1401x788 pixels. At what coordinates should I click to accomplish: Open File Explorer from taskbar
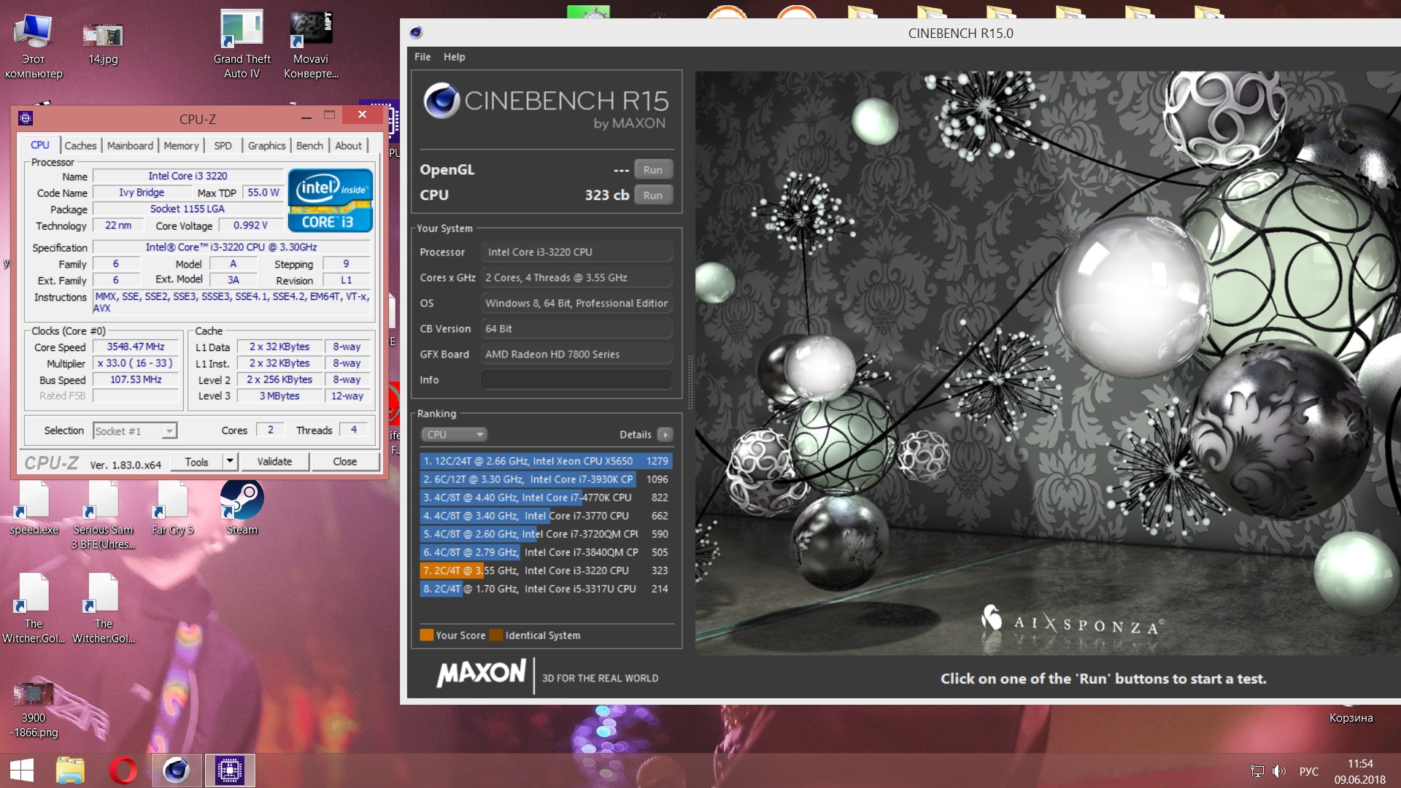pyautogui.click(x=71, y=770)
